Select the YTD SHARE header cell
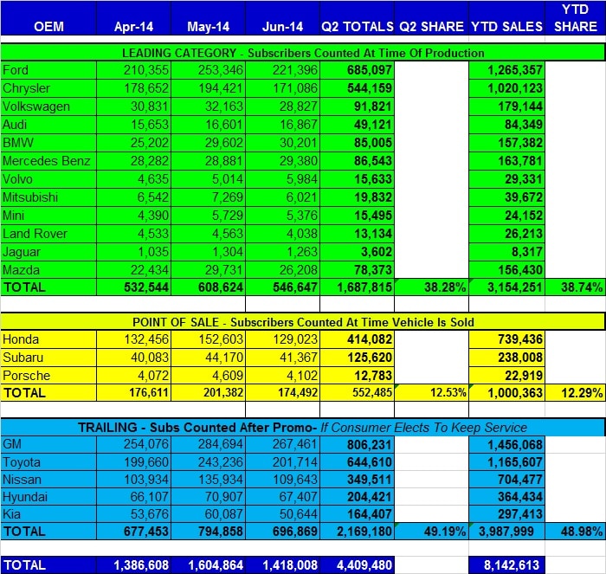606x574 pixels. click(575, 18)
